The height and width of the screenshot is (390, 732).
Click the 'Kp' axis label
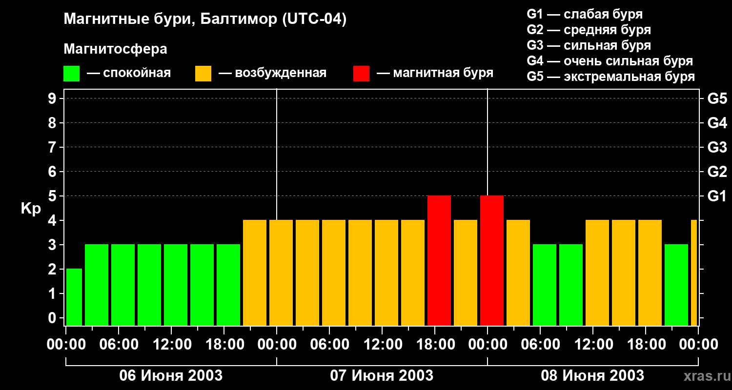pos(31,209)
